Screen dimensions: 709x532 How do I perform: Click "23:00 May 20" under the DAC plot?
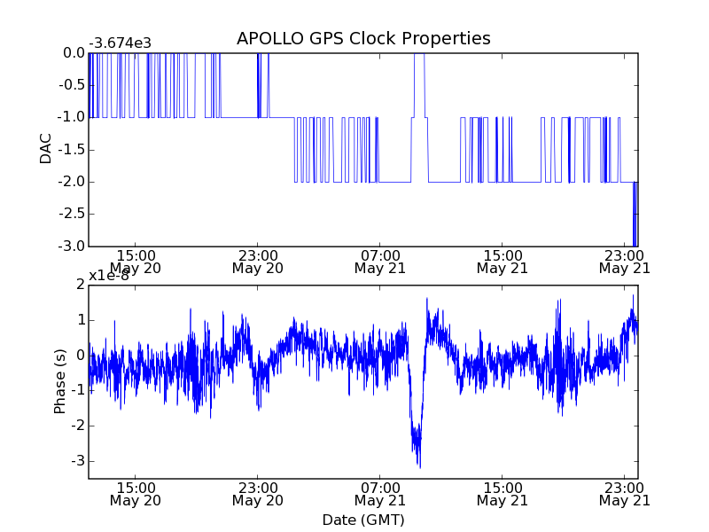[x=258, y=262]
